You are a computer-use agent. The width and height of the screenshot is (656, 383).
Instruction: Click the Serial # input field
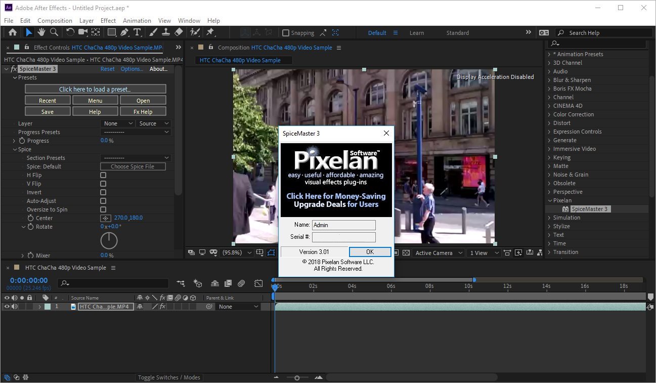click(344, 237)
